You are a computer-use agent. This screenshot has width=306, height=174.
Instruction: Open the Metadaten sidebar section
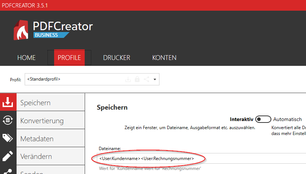51,138
